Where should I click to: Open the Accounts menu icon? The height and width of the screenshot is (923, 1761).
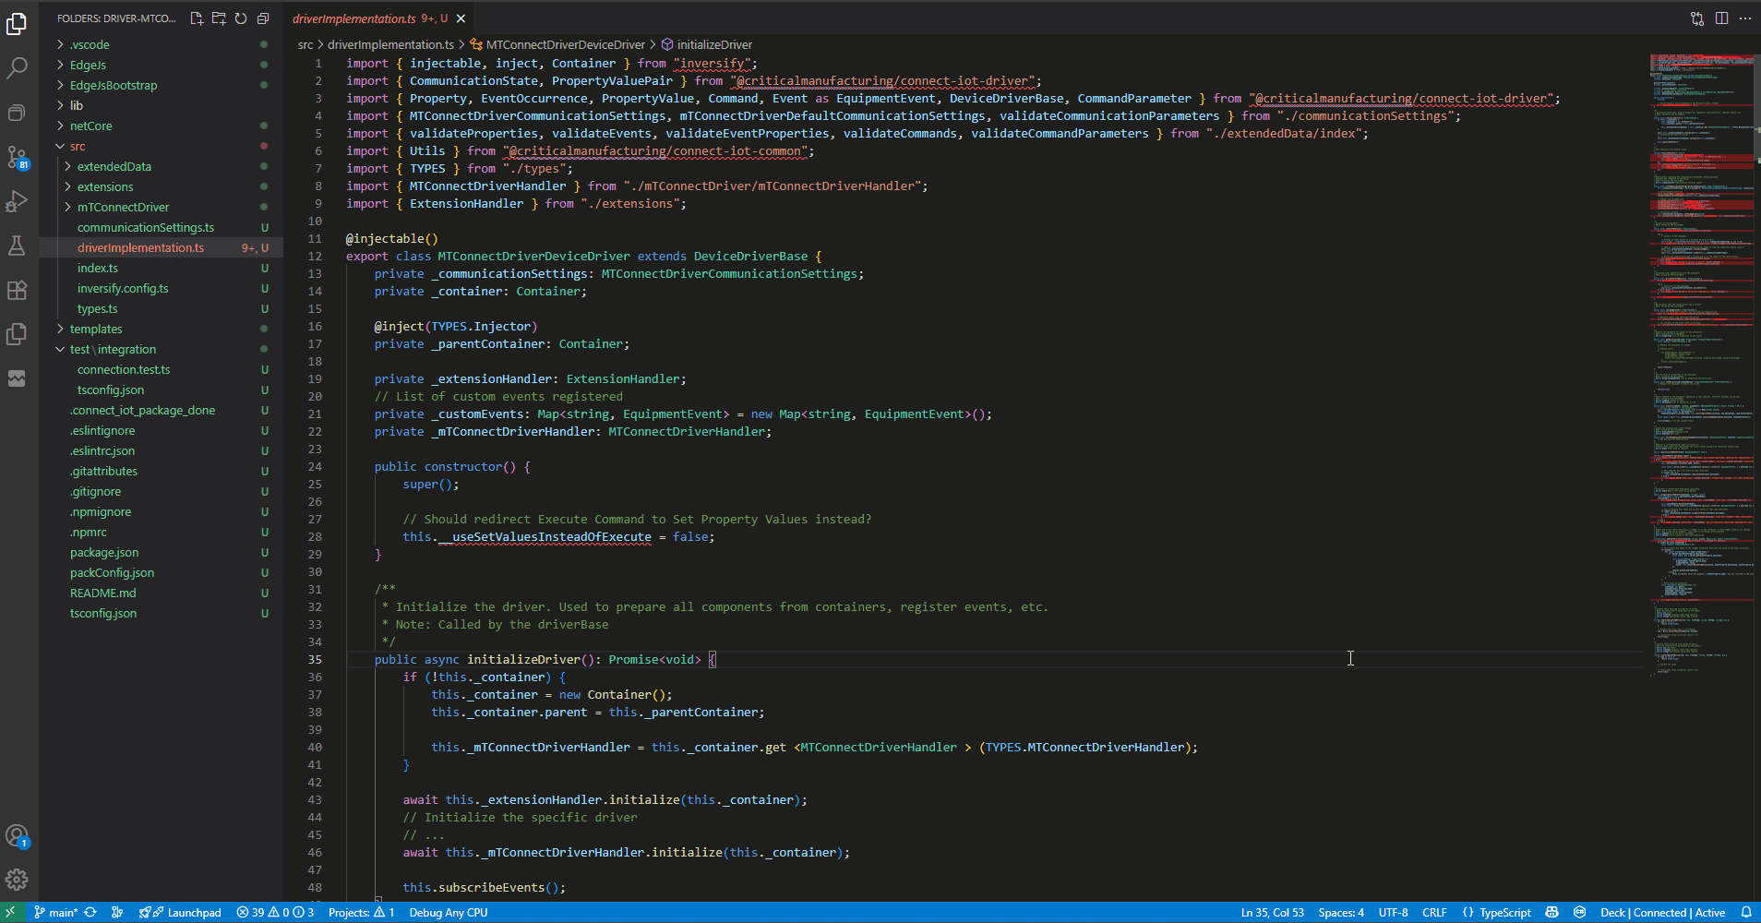point(17,836)
